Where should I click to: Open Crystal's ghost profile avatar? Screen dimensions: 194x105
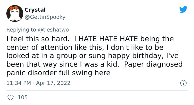point(15,14)
